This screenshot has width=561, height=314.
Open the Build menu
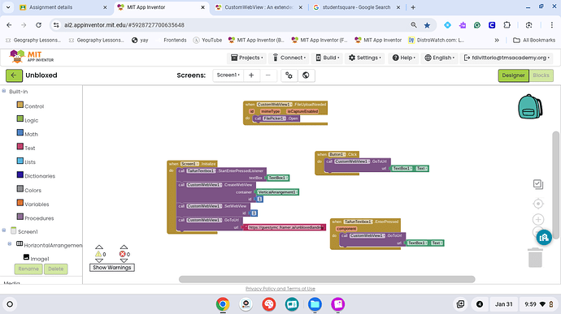pos(328,58)
